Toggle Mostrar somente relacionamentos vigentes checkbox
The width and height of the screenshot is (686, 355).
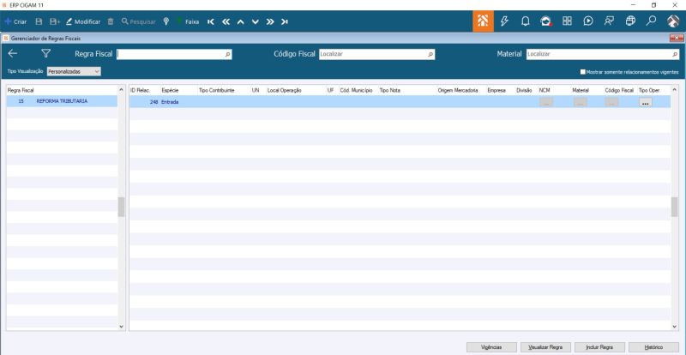pyautogui.click(x=583, y=72)
